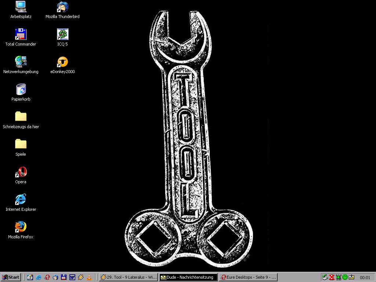376x282 pixels.
Task: Click the 00:01 system clock
Action: click(x=365, y=278)
